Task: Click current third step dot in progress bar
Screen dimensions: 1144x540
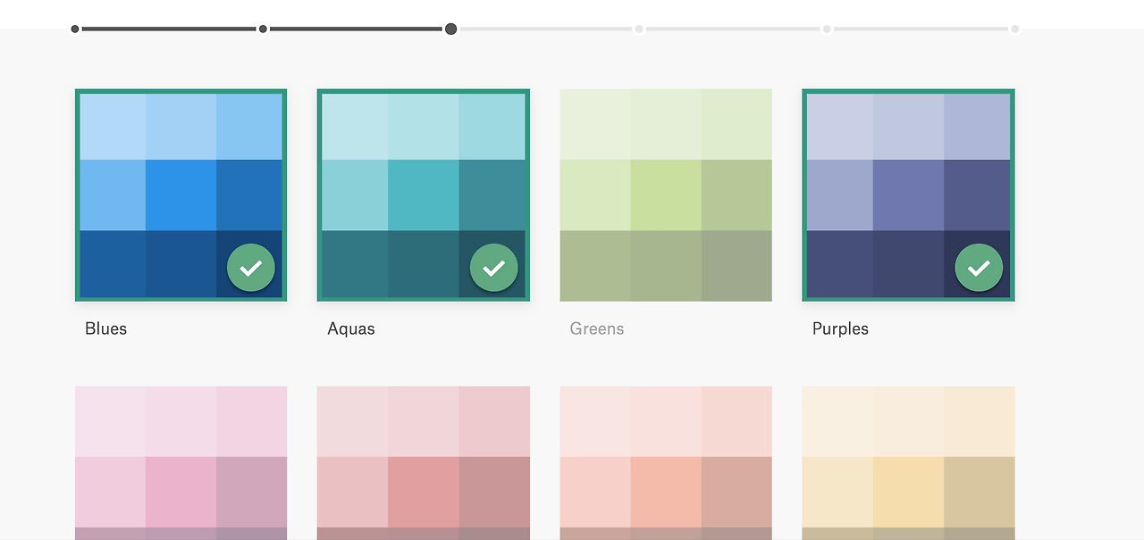Action: click(x=451, y=29)
